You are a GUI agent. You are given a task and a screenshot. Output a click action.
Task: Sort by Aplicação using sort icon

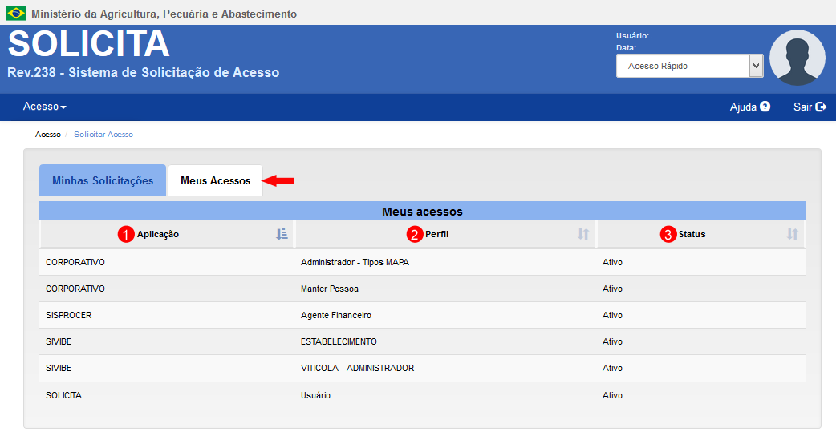click(282, 234)
